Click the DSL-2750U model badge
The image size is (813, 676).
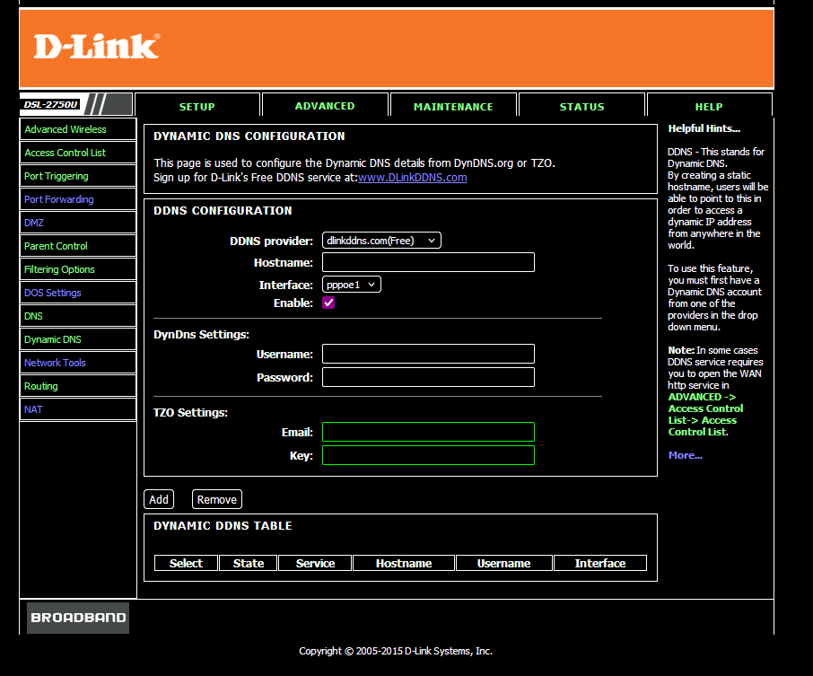[51, 105]
